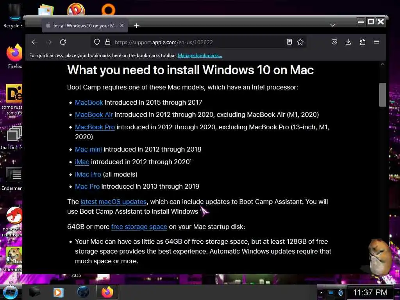Click the round system tray icon by the clock
Viewport: 400px width, 300px height.
(341, 293)
